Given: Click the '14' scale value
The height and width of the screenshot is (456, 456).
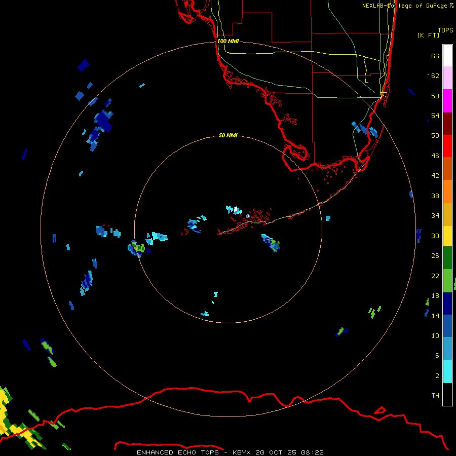Looking at the screenshot, I should [x=435, y=316].
